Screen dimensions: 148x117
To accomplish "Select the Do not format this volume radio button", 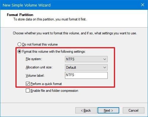I will 19,44.
